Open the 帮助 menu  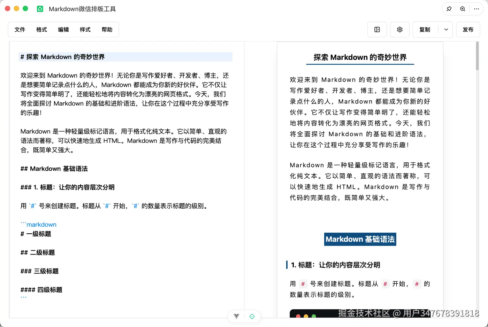(x=107, y=30)
